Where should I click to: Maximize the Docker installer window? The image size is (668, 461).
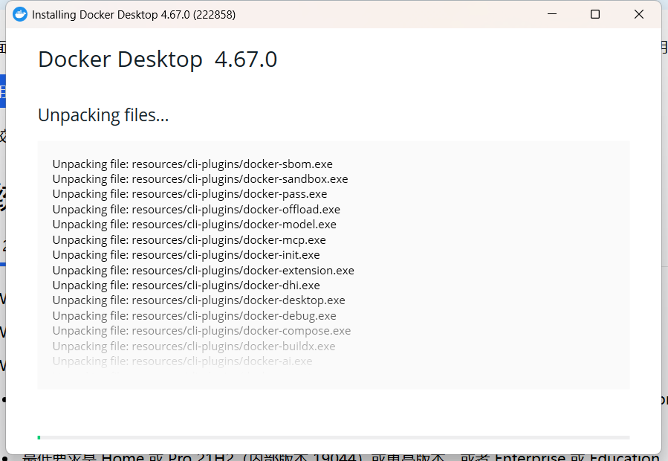[x=595, y=14]
